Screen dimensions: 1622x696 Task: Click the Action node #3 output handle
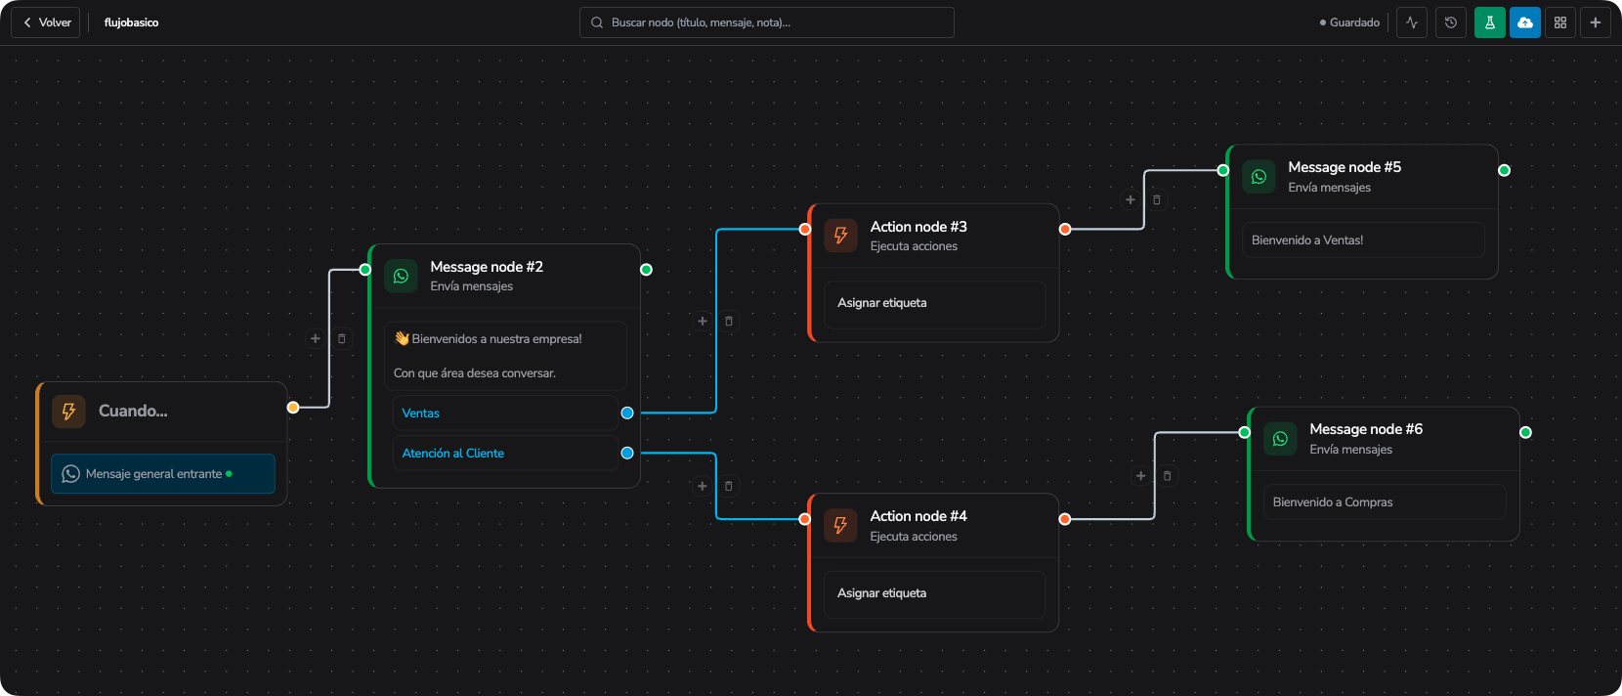tap(1065, 230)
